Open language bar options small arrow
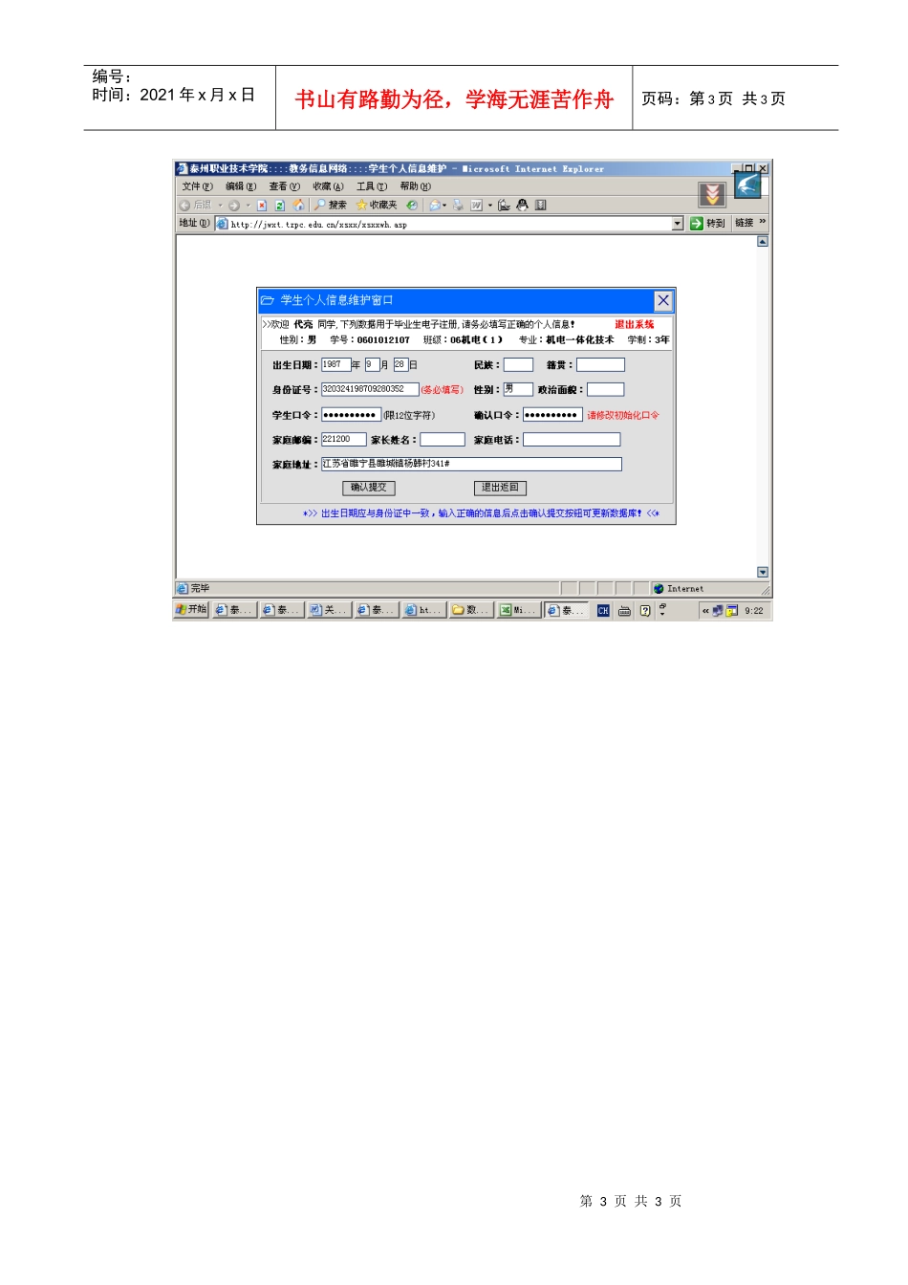 [662, 614]
